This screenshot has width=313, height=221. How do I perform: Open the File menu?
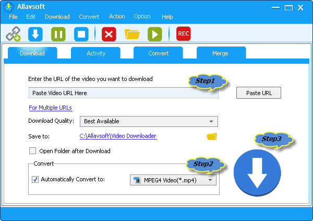point(13,17)
